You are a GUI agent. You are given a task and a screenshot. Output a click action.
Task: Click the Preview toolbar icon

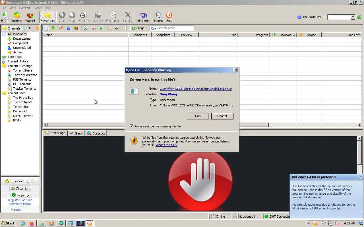[x=83, y=17]
